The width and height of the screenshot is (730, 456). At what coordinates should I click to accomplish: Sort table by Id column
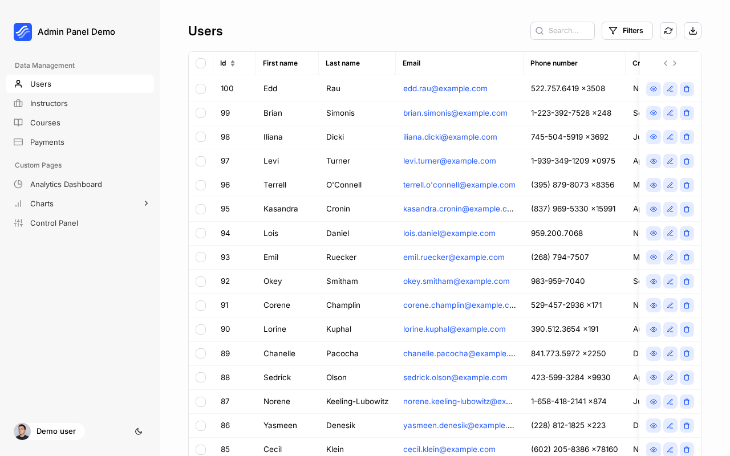(x=232, y=63)
